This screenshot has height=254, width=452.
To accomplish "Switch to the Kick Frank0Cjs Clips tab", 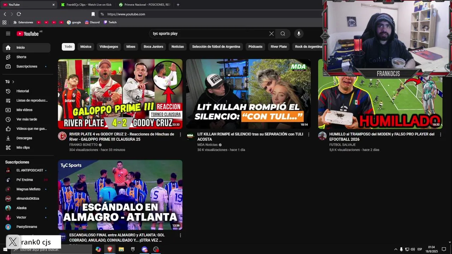I will [87, 5].
